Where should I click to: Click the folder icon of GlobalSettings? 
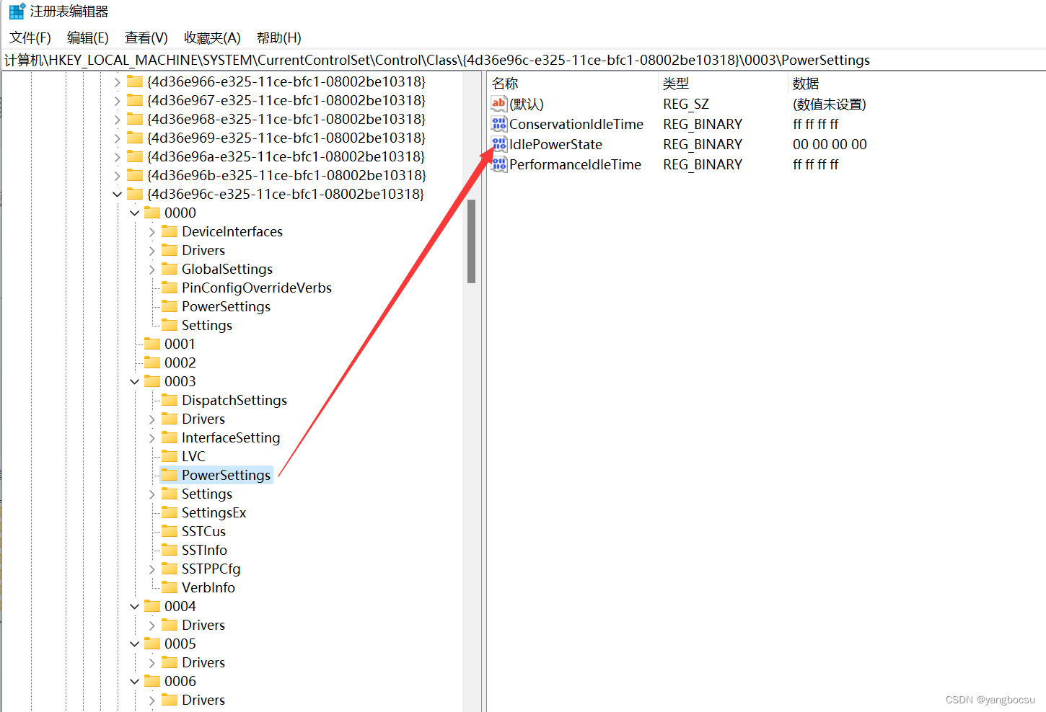(170, 269)
